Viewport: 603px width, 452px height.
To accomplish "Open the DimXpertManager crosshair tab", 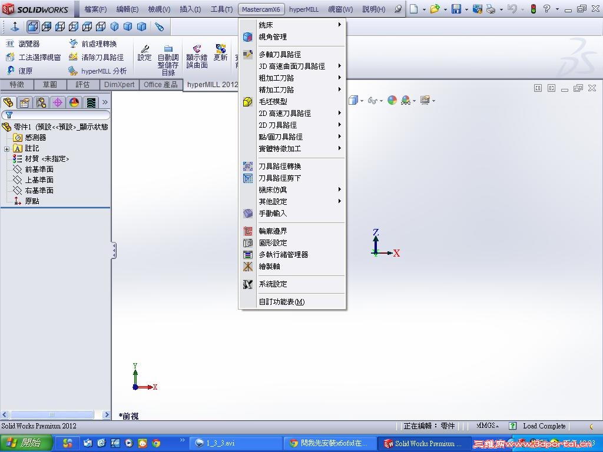I will [x=58, y=102].
